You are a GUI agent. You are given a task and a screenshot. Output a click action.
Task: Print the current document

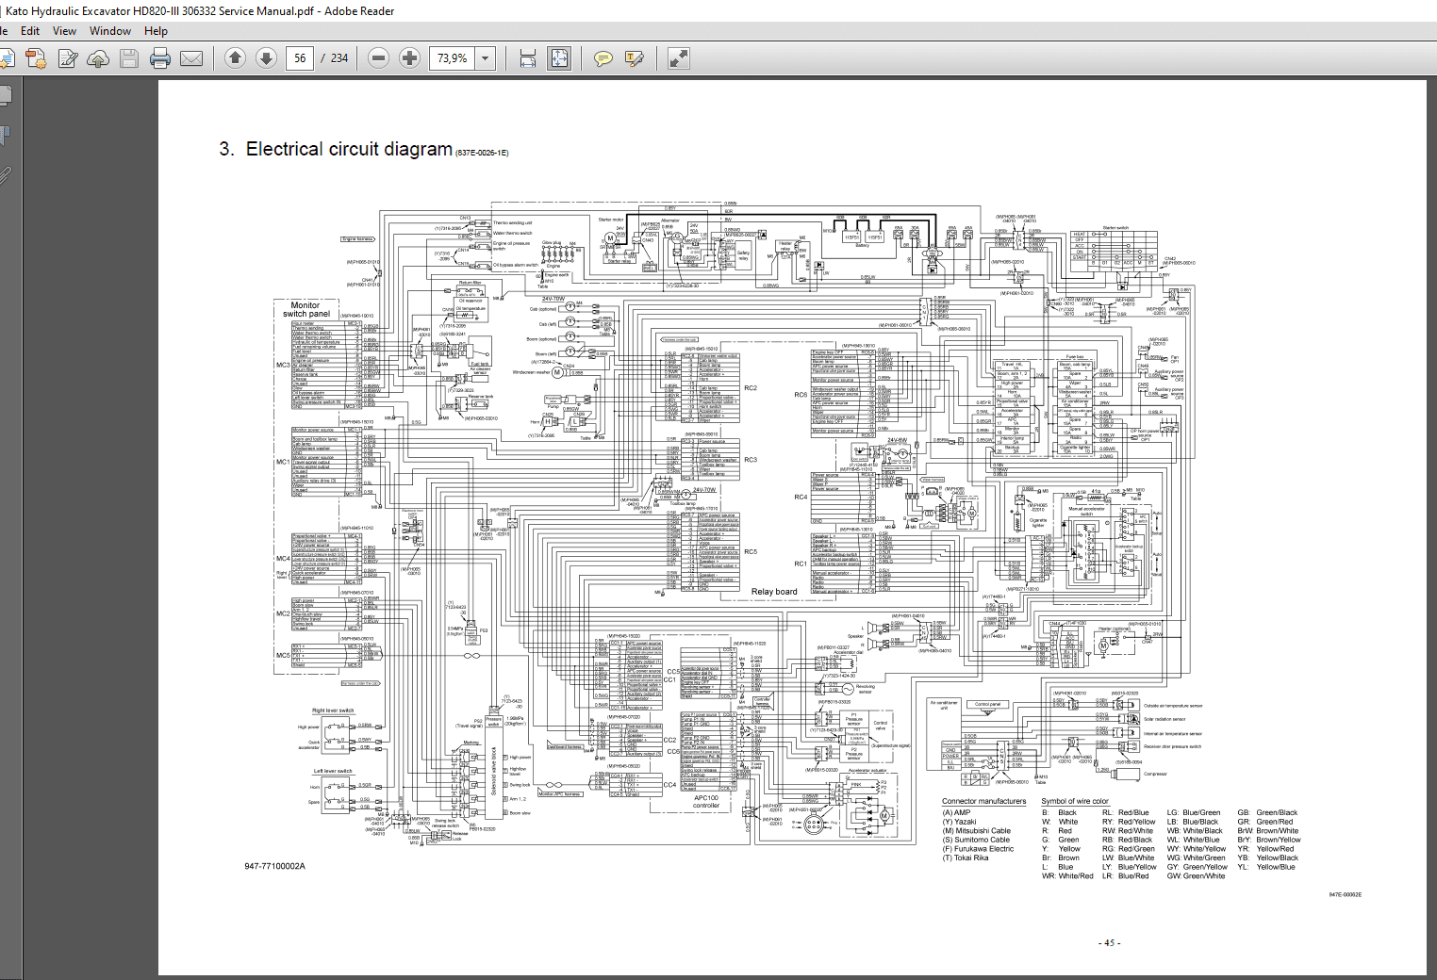[160, 57]
